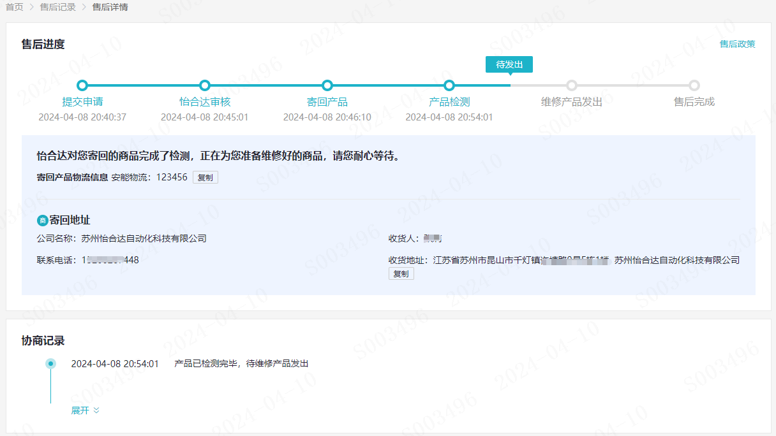Click the round 商 icon beside 寄回地址
This screenshot has height=436, width=776.
pyautogui.click(x=43, y=221)
